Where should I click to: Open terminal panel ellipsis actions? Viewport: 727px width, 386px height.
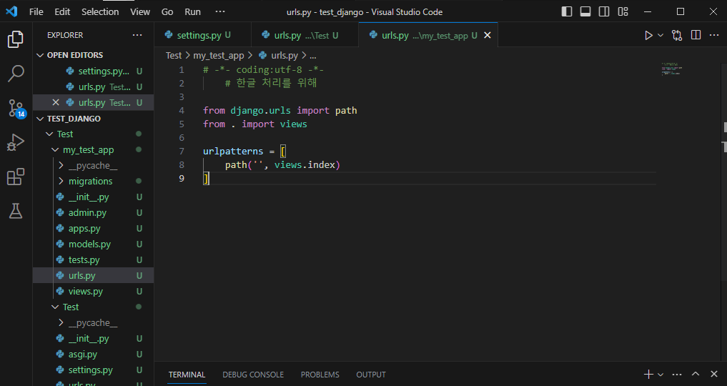(677, 375)
